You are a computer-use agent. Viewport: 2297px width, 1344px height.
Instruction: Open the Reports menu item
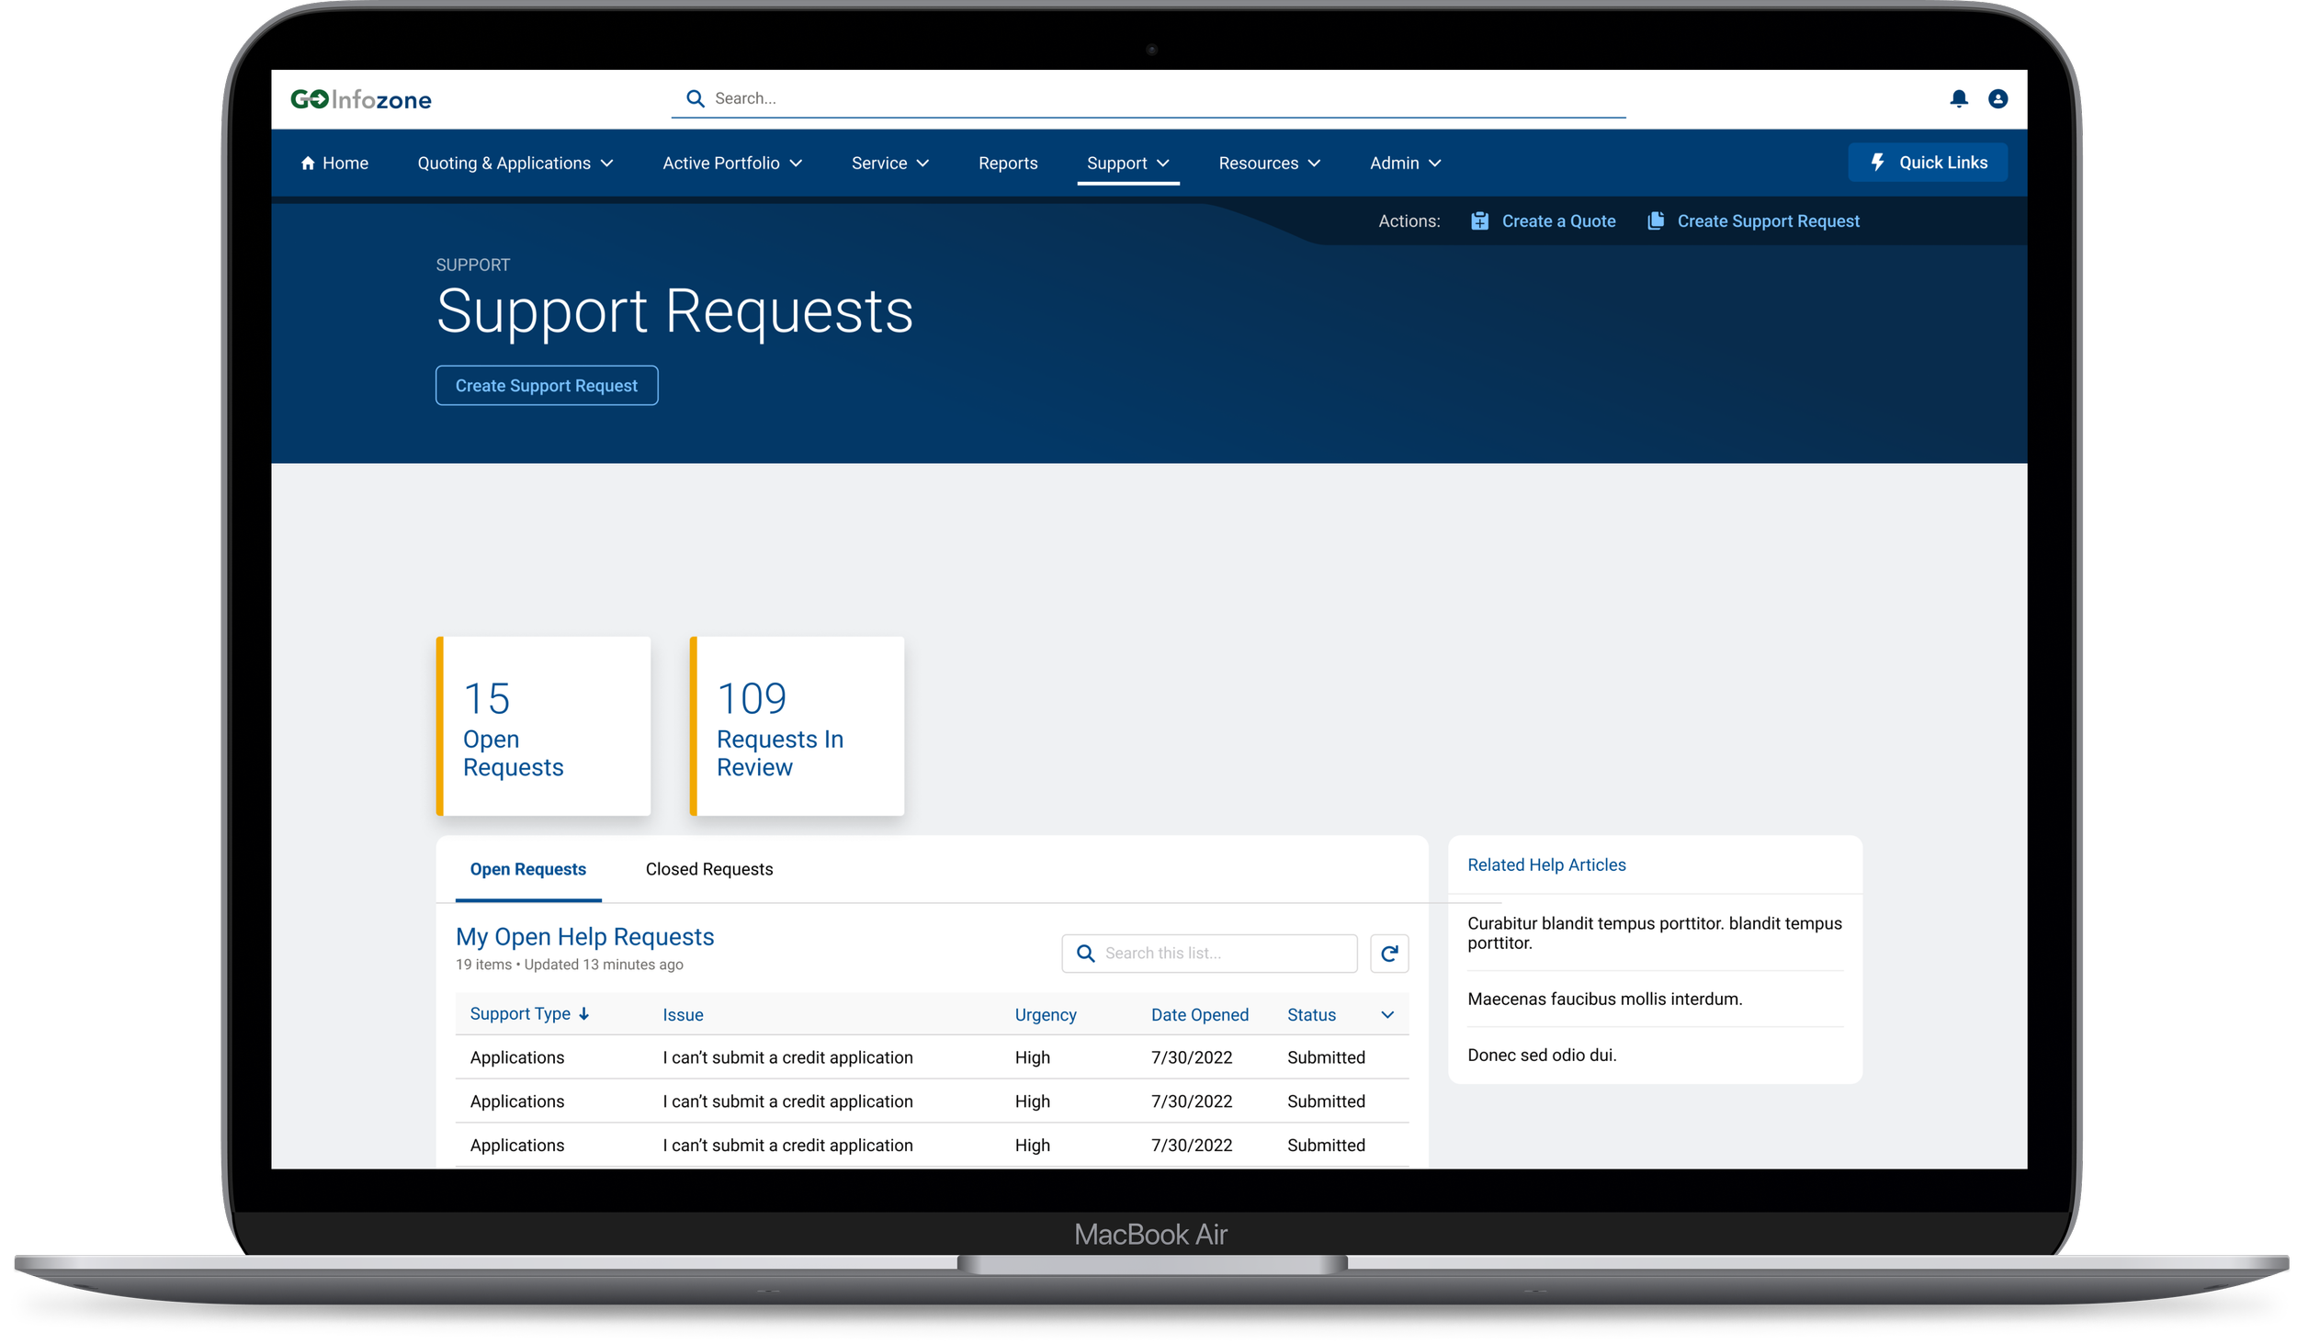tap(1007, 164)
